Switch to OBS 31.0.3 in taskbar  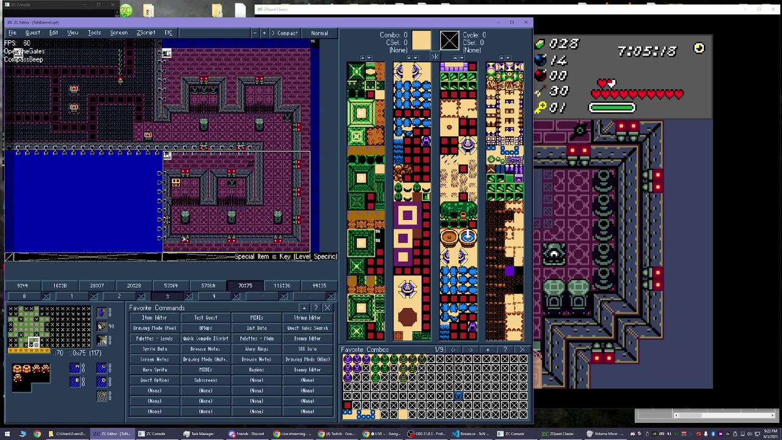click(x=427, y=434)
